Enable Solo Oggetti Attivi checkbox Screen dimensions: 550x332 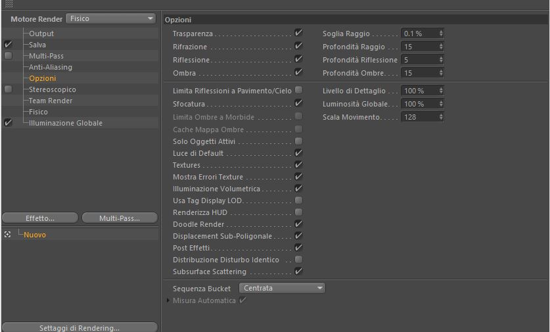point(298,141)
